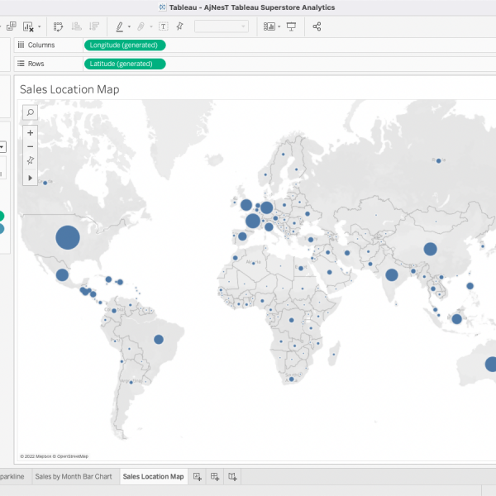Screen dimensions: 496x496
Task: Click the map search magnifier icon
Action: [x=31, y=112]
